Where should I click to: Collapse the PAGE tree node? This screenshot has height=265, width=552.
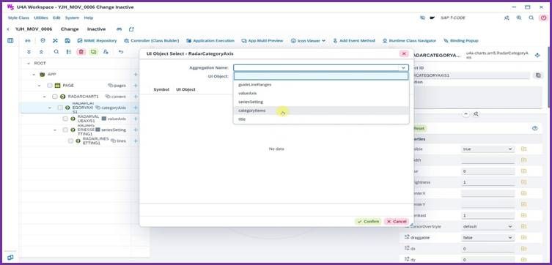(x=39, y=86)
